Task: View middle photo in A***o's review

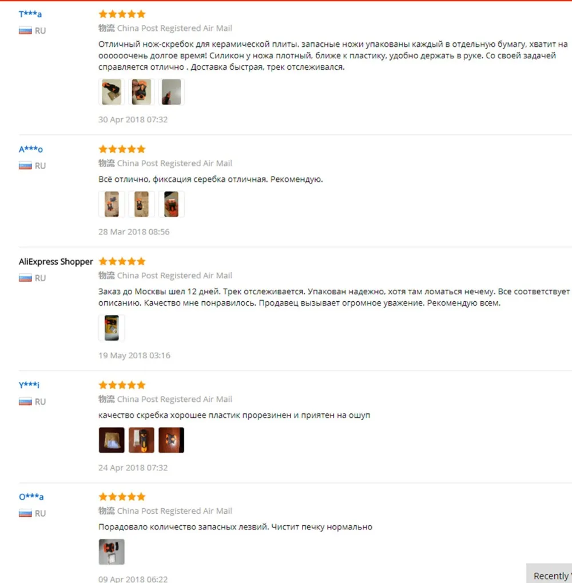Action: click(141, 204)
